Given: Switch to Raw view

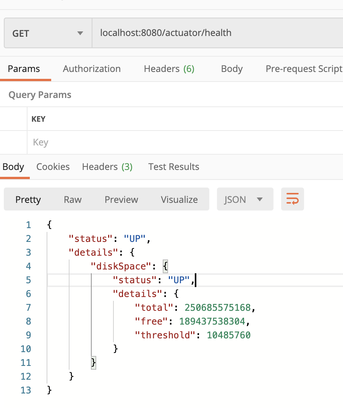Looking at the screenshot, I should 73,199.
